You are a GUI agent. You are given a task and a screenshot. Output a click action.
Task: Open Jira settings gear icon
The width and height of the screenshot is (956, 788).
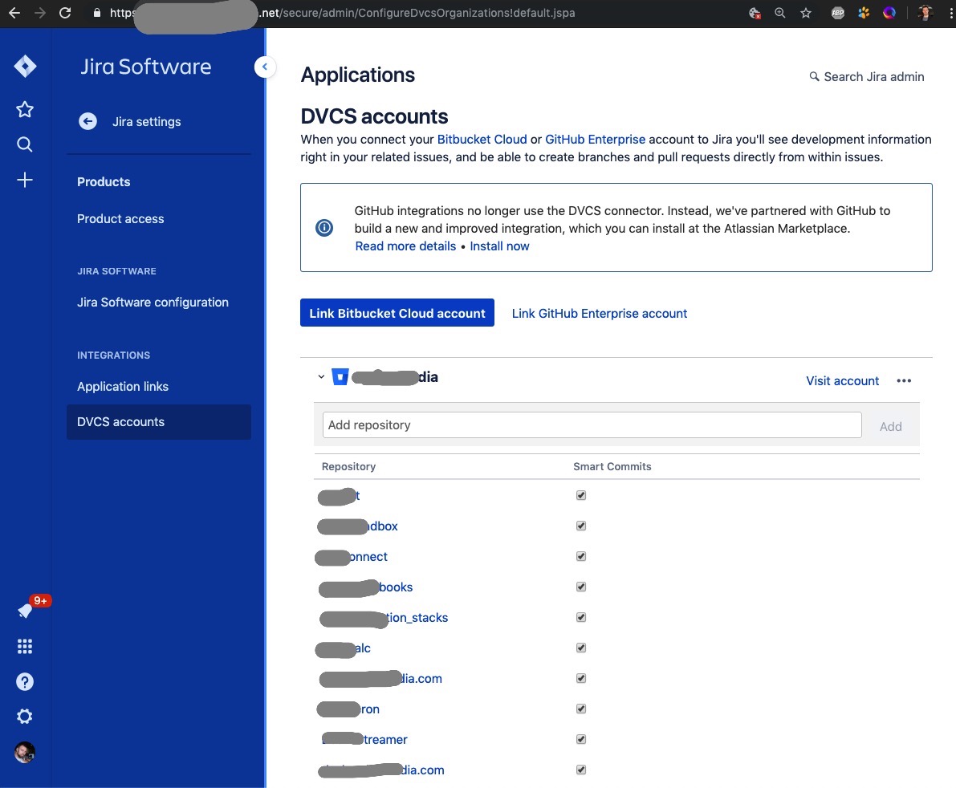pos(25,717)
